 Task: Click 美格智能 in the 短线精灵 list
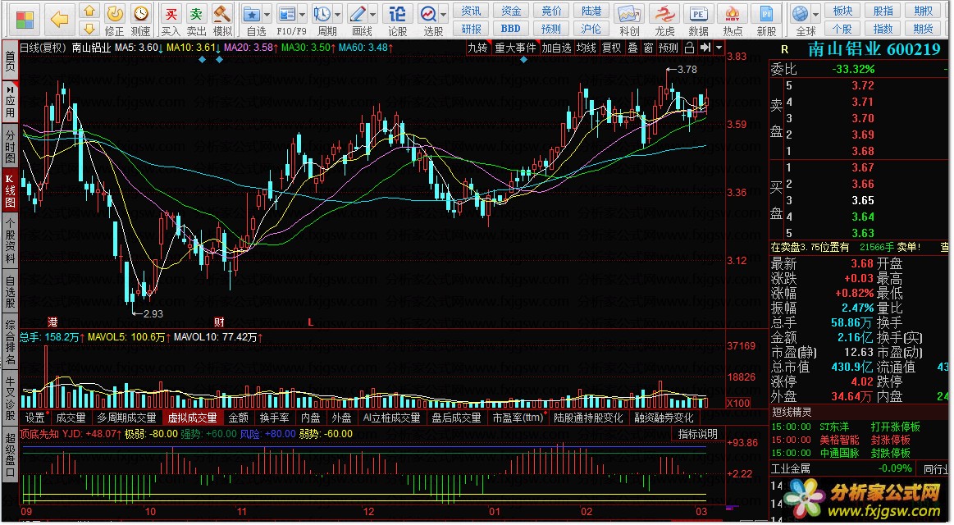pyautogui.click(x=839, y=439)
